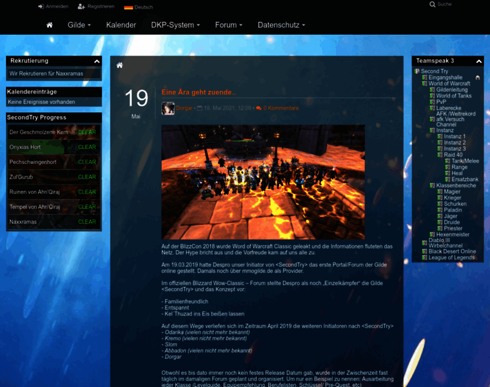
Task: Select Jäger channel
Action: tap(451, 216)
